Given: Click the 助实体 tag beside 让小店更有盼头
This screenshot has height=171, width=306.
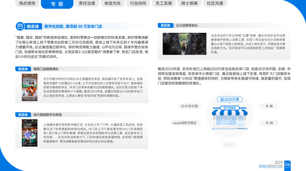Looking at the screenshot, I should click(166, 26).
